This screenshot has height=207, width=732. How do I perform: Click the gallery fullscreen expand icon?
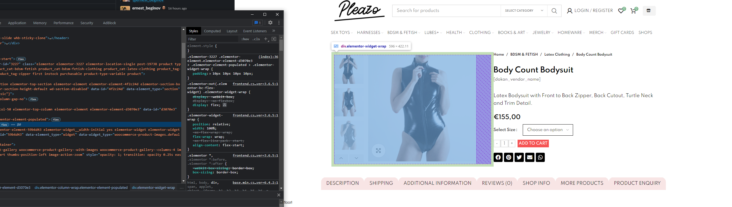[378, 151]
